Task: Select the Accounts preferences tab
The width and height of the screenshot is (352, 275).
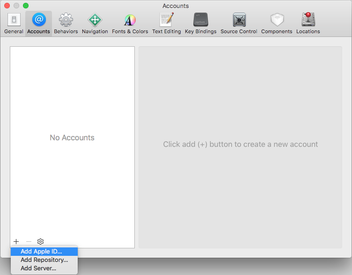Action: click(x=38, y=23)
